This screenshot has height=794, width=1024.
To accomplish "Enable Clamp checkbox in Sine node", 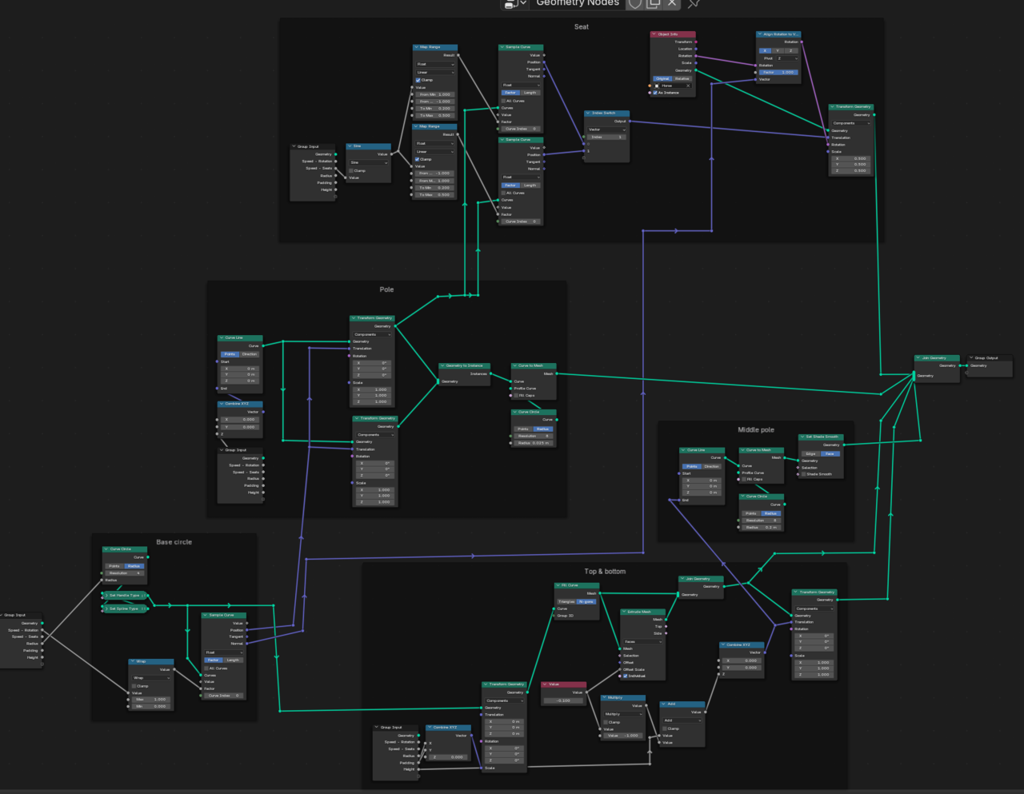I will click(x=353, y=170).
